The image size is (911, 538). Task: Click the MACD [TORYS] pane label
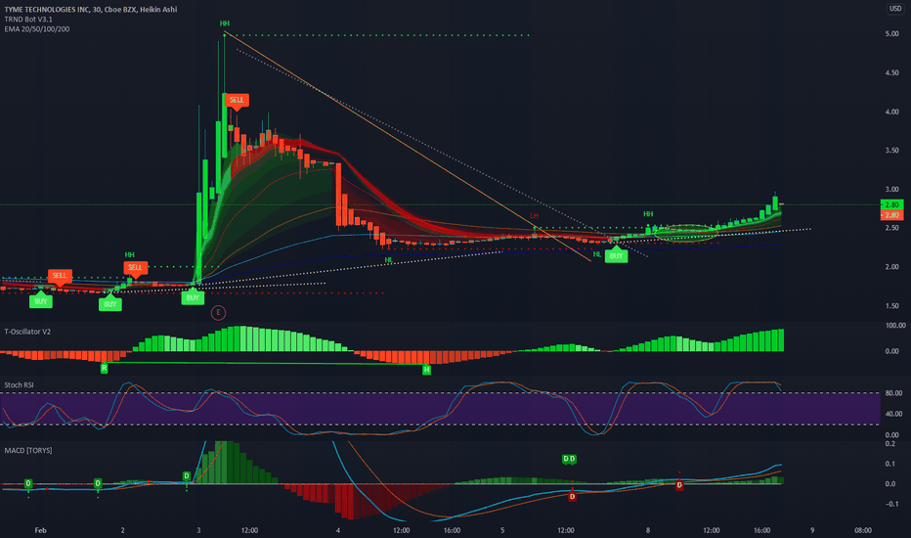[x=28, y=451]
